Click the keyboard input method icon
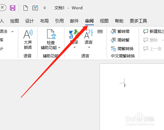The image size is (164, 130). pyautogui.click(x=100, y=32)
